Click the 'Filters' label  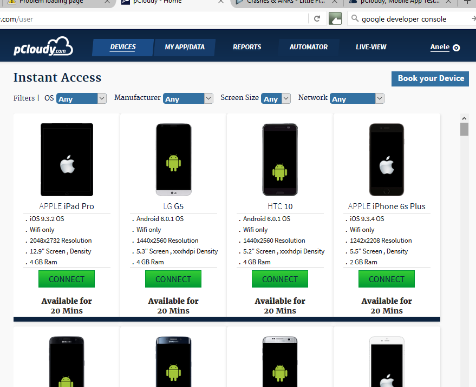(x=24, y=98)
